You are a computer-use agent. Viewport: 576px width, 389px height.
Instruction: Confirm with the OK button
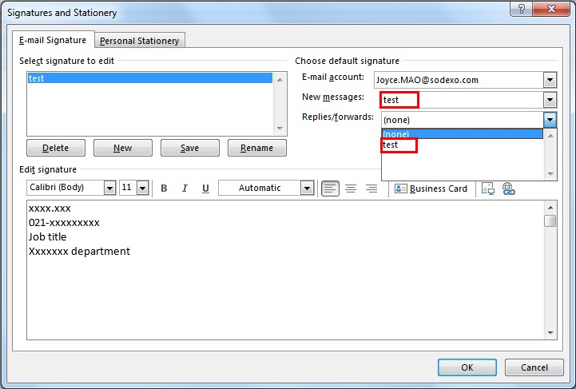[467, 367]
